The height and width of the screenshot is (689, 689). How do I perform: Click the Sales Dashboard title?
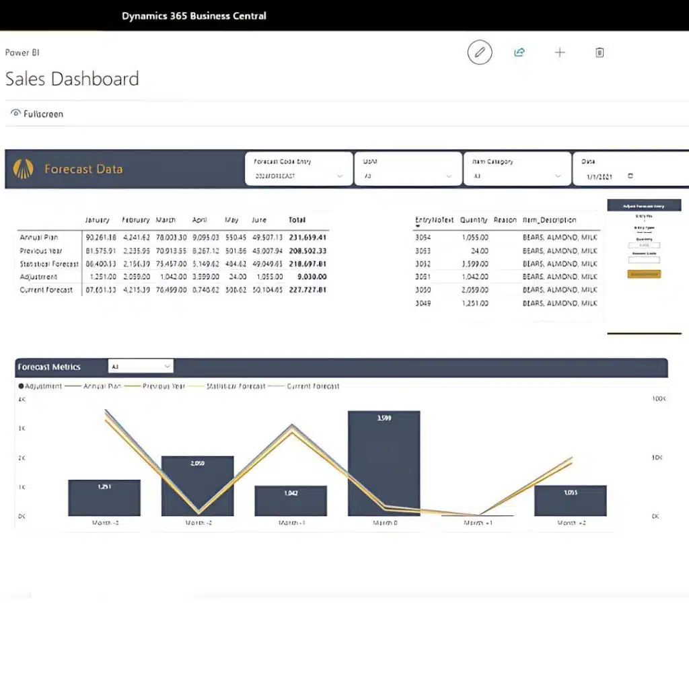(x=71, y=79)
